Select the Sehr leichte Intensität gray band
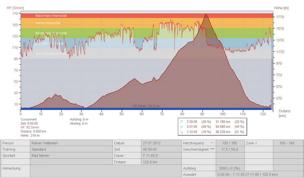Image resolution: width=304 pixels, height=178 pixels. pos(114,54)
